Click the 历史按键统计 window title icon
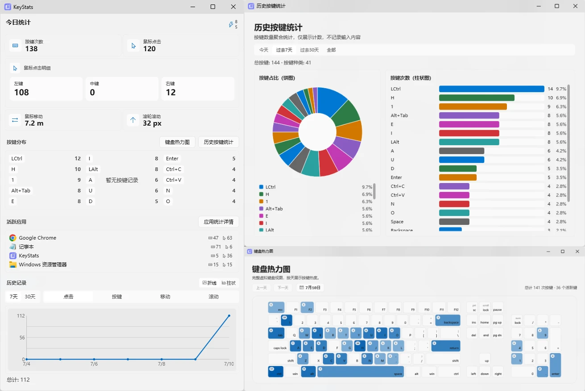 [251, 6]
